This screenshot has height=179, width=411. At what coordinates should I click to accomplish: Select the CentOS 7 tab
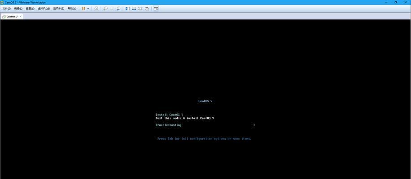point(12,17)
